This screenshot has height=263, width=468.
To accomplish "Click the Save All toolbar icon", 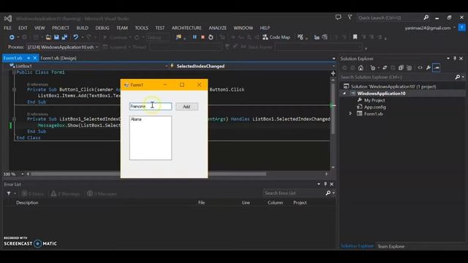I will [x=64, y=37].
